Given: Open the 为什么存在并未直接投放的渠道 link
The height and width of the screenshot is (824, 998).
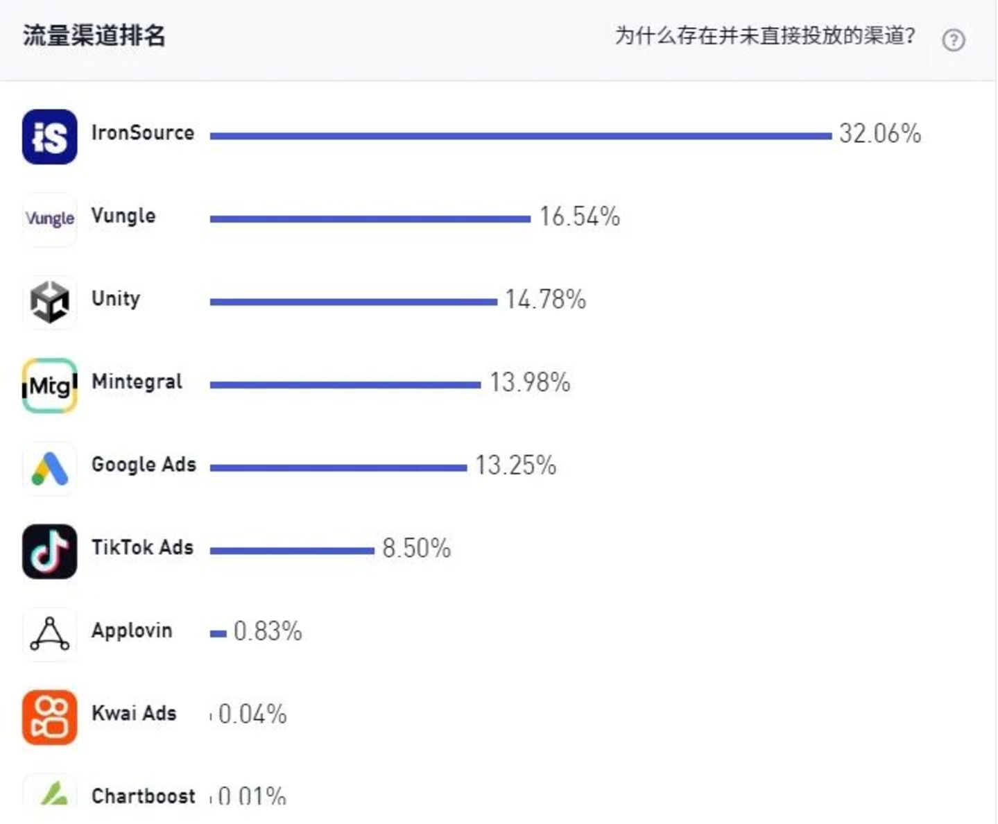Looking at the screenshot, I should [764, 35].
